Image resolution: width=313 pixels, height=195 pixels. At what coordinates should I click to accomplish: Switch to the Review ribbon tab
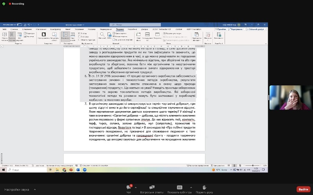click(x=106, y=29)
